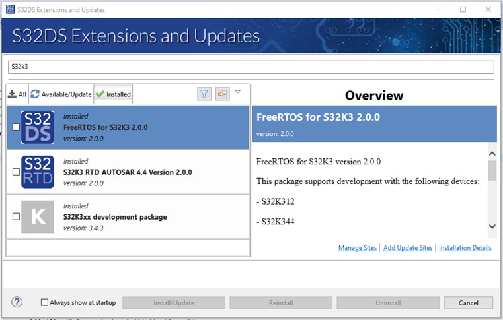Click the filter funnel icon
Viewport: 503px width, 320px height.
[x=204, y=94]
